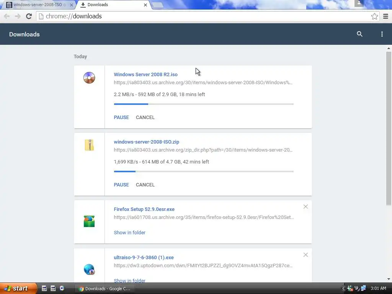Cancel the Windows Server 2008 R2.iso download
Image resolution: width=392 pixels, height=294 pixels.
(145, 117)
